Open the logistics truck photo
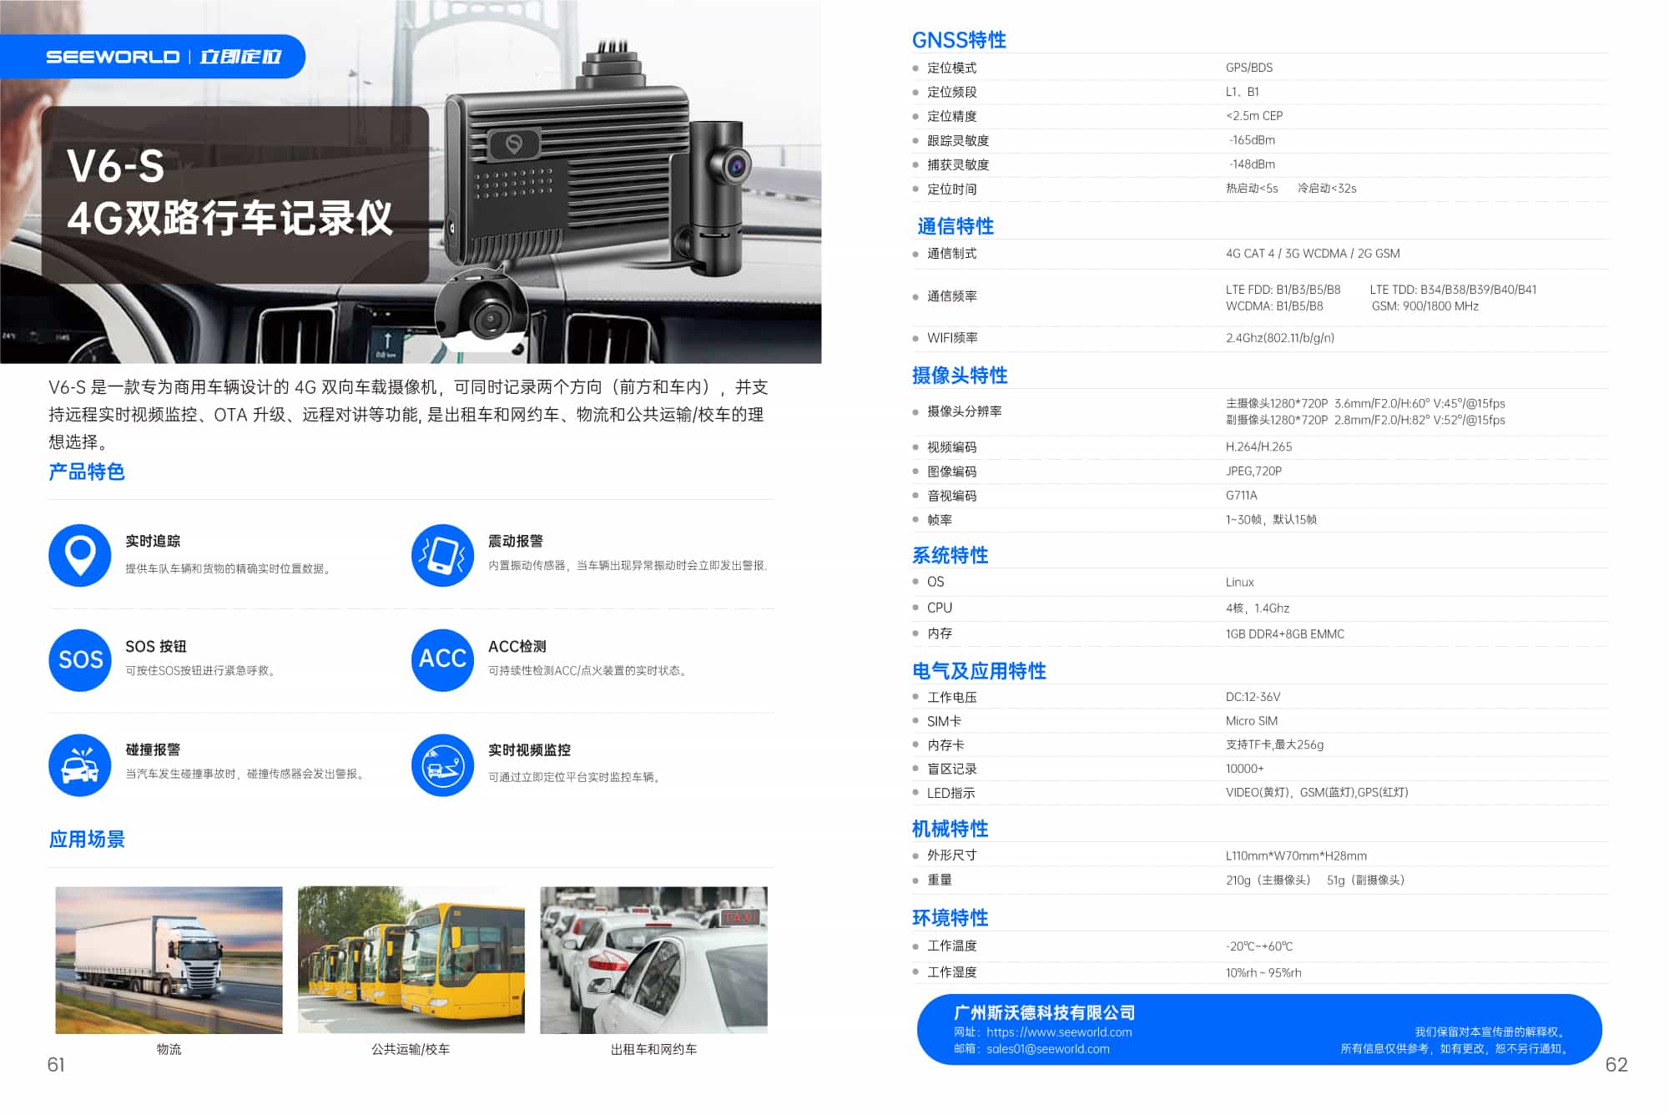Image resolution: width=1669 pixels, height=1115 pixels. [169, 960]
